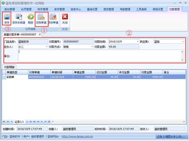This screenshot has width=189, height=141.
Task: Click the 创建时间 field 2016/10/9 17:07:49
Action: tap(32, 129)
